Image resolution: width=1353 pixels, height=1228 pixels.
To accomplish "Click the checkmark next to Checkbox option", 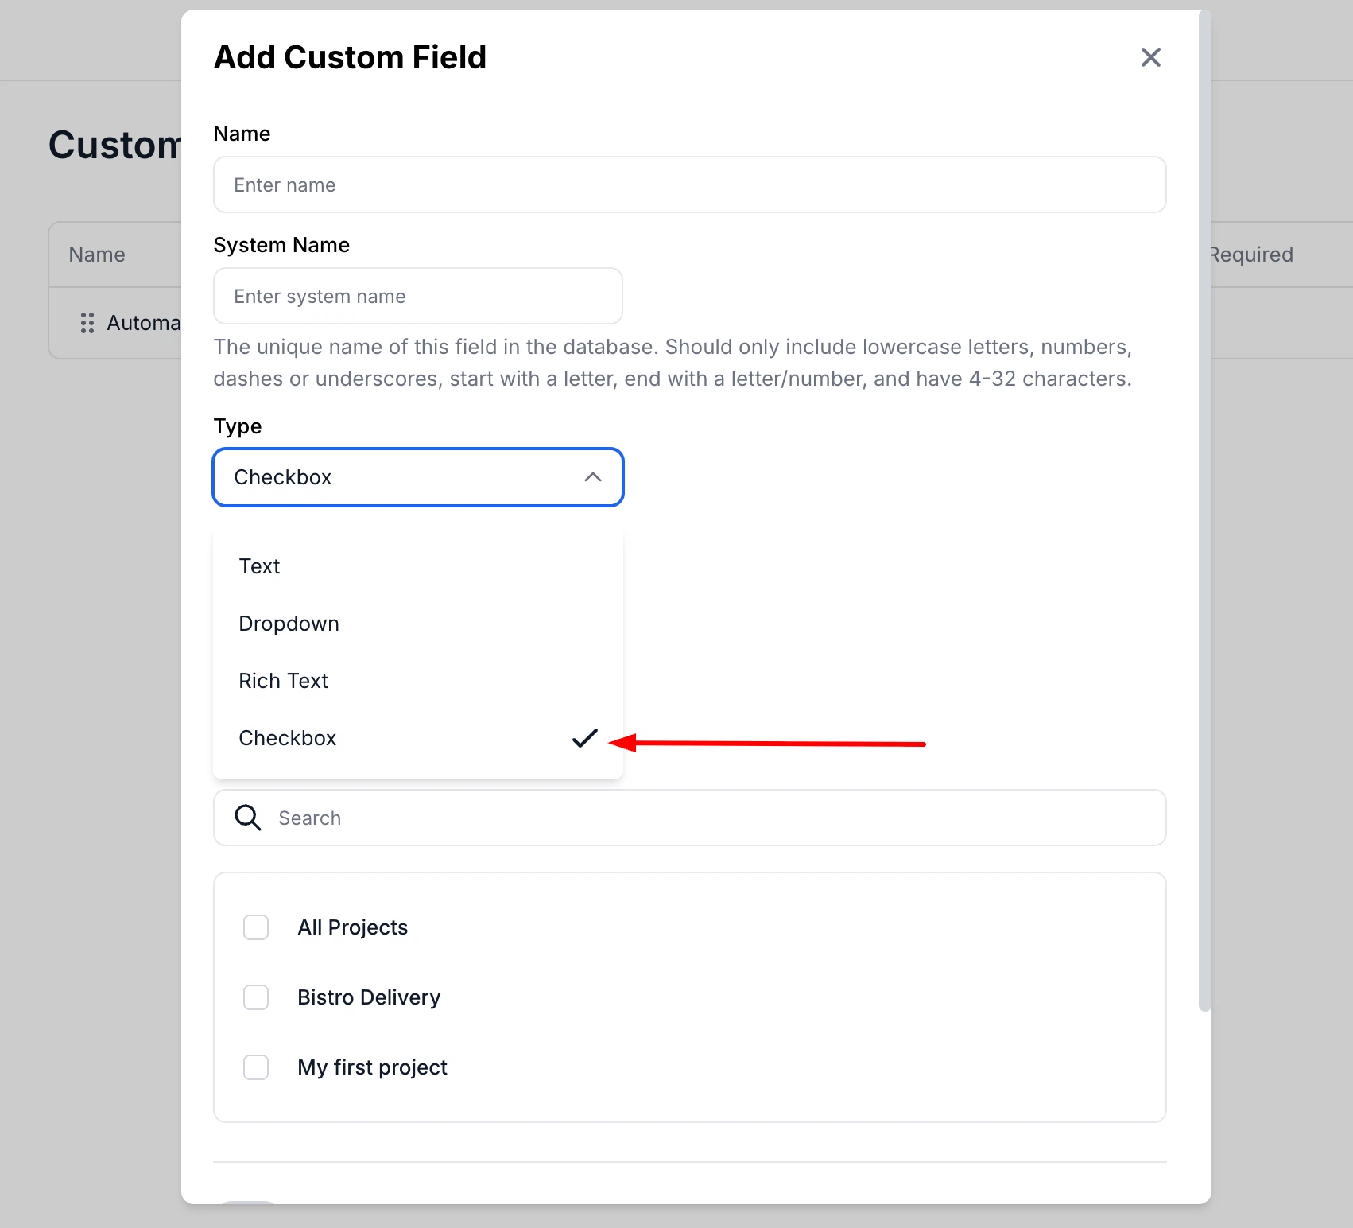I will pyautogui.click(x=584, y=739).
